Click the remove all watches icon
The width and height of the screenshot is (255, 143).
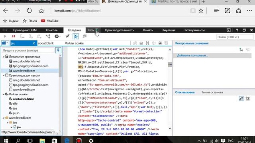248,50
